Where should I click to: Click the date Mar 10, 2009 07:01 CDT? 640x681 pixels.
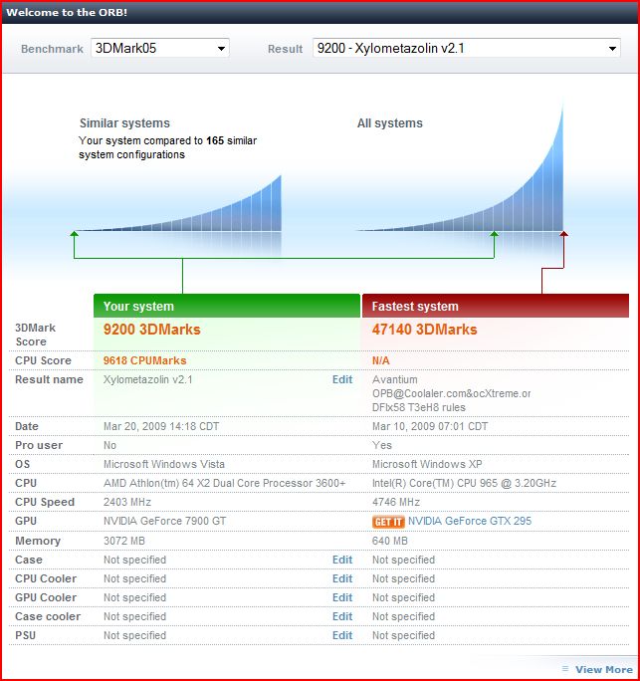coord(430,426)
